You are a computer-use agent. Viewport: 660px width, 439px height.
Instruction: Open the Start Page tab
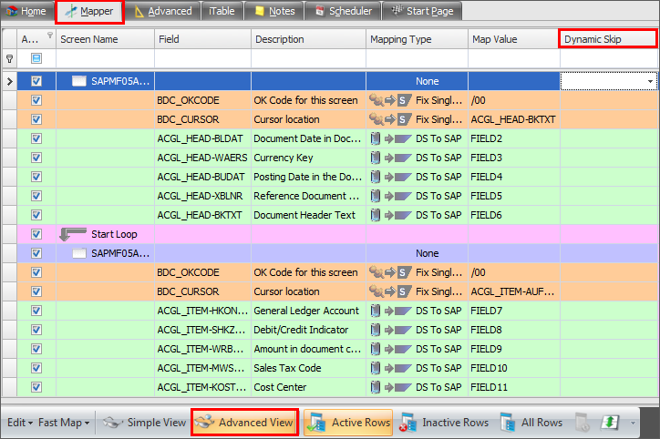[422, 11]
